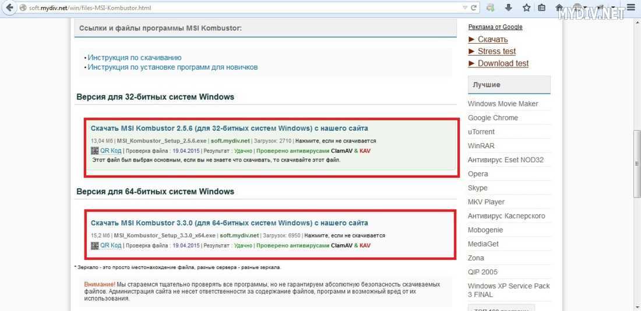Go to the home page icon
Viewport: 641px width, 311px height.
559,8
